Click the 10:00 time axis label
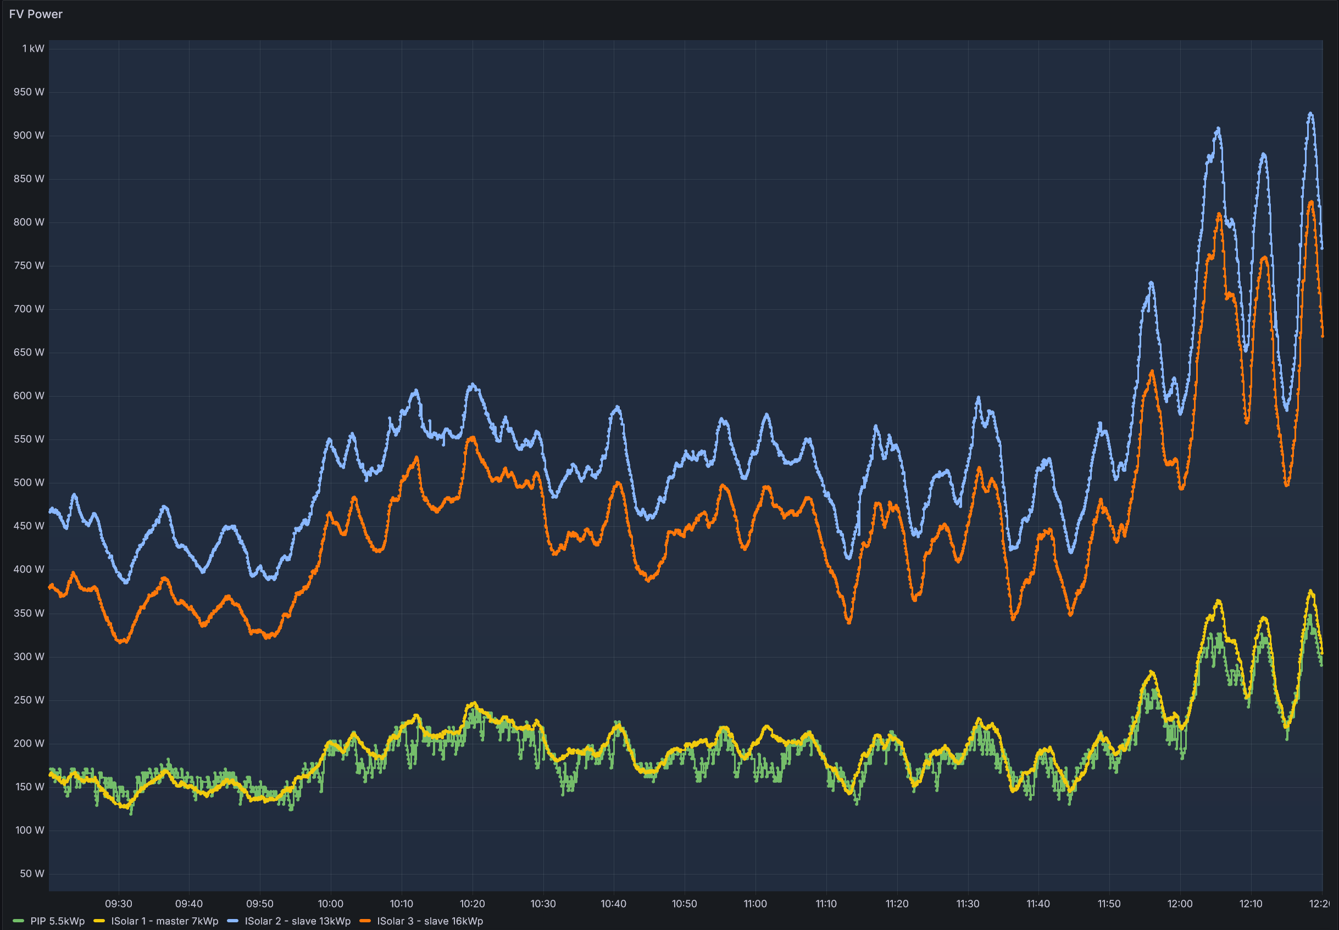 [330, 904]
